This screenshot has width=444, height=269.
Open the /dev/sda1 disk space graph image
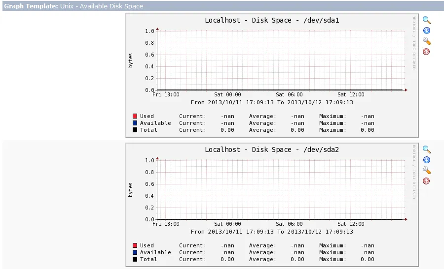click(272, 76)
